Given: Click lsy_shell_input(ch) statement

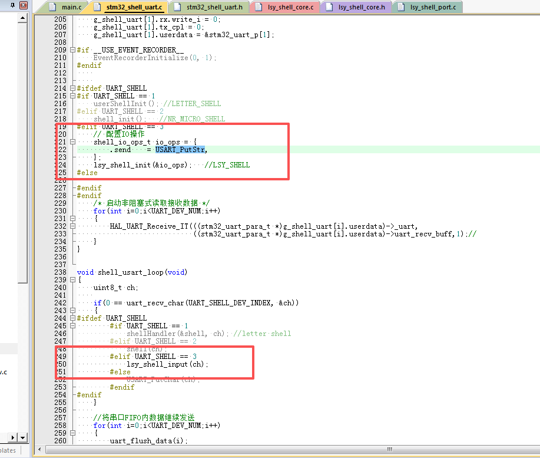Looking at the screenshot, I should (167, 364).
